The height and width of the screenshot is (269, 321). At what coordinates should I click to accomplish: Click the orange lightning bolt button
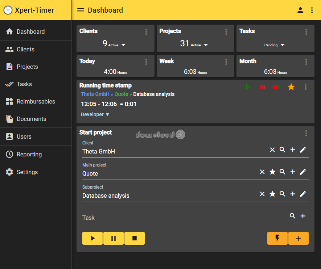point(277,238)
